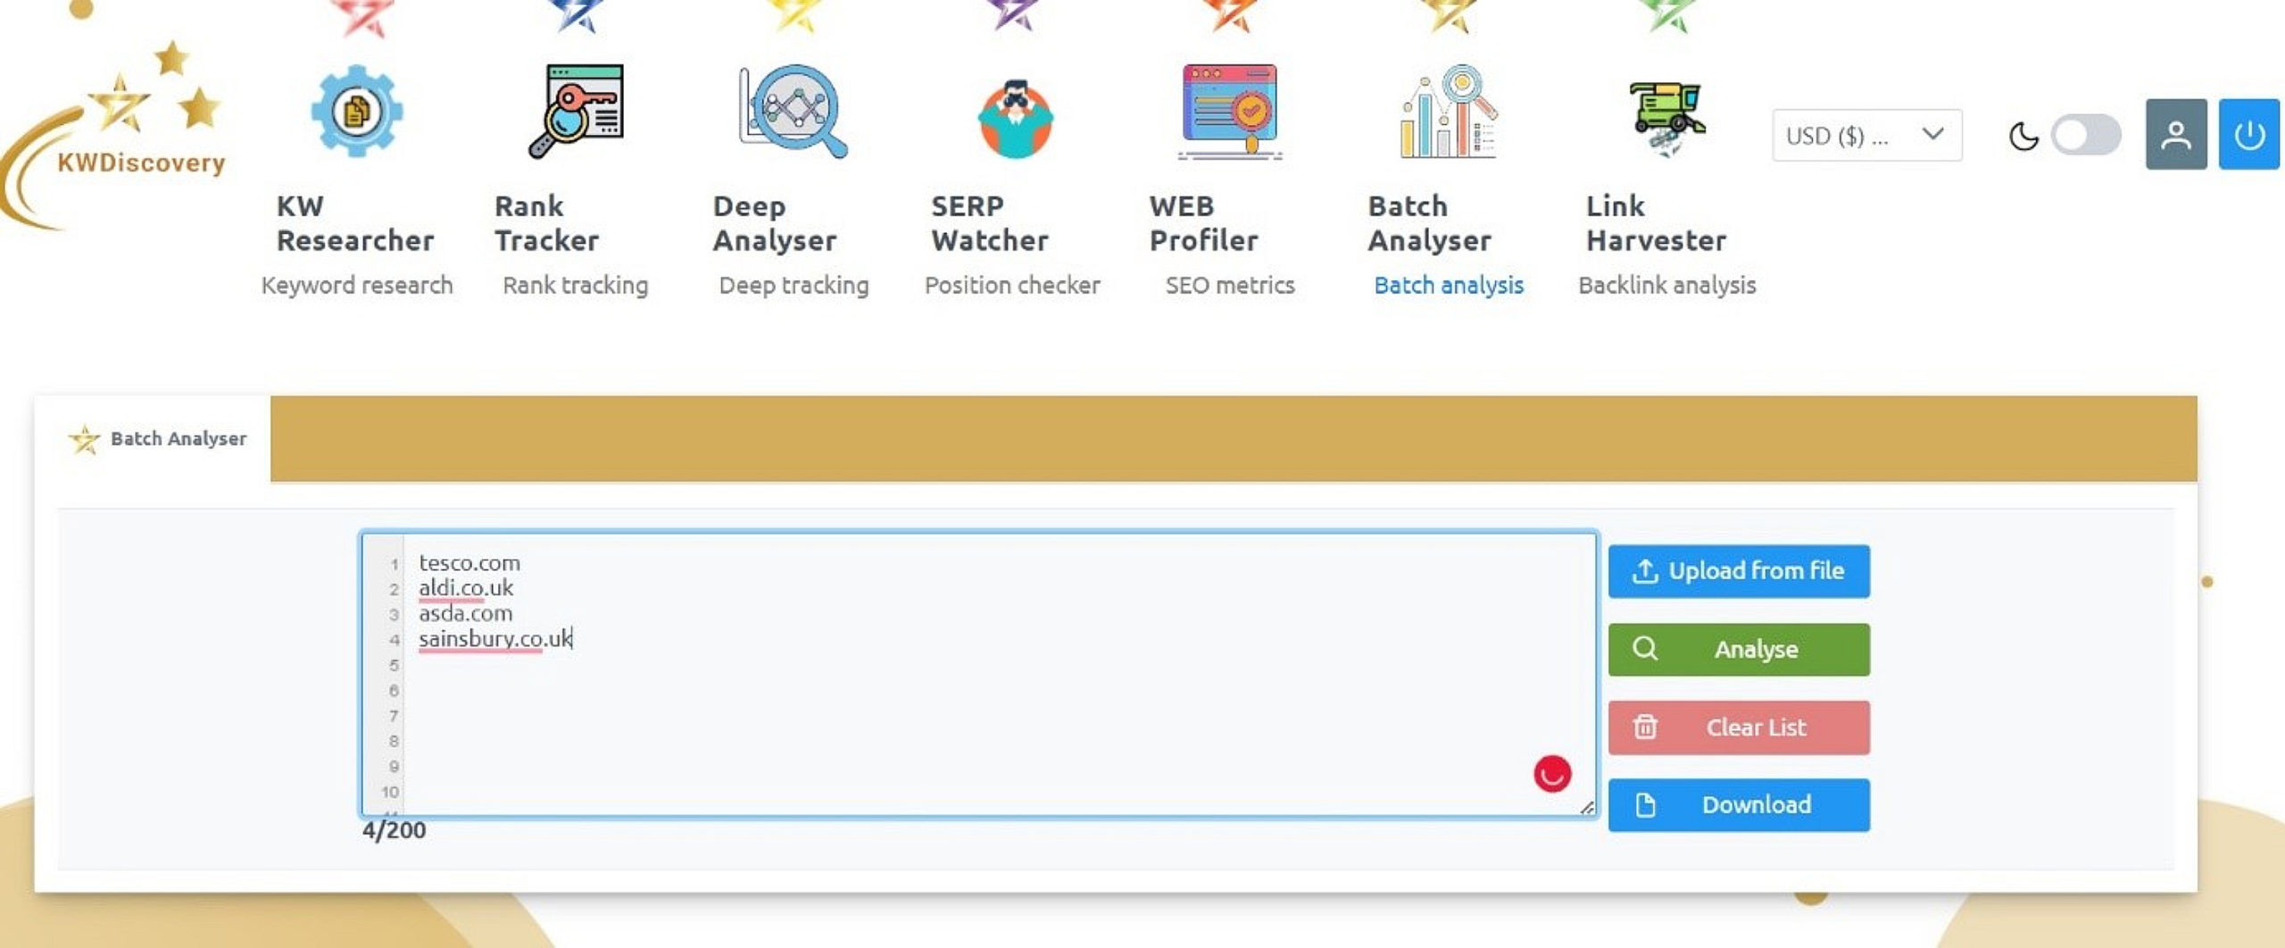This screenshot has width=2285, height=948.
Task: Click the red grammar checker circle icon
Action: coord(1552,773)
